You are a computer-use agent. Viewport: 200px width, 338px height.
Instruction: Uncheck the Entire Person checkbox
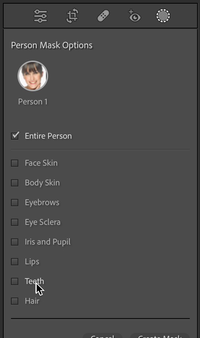(x=15, y=136)
